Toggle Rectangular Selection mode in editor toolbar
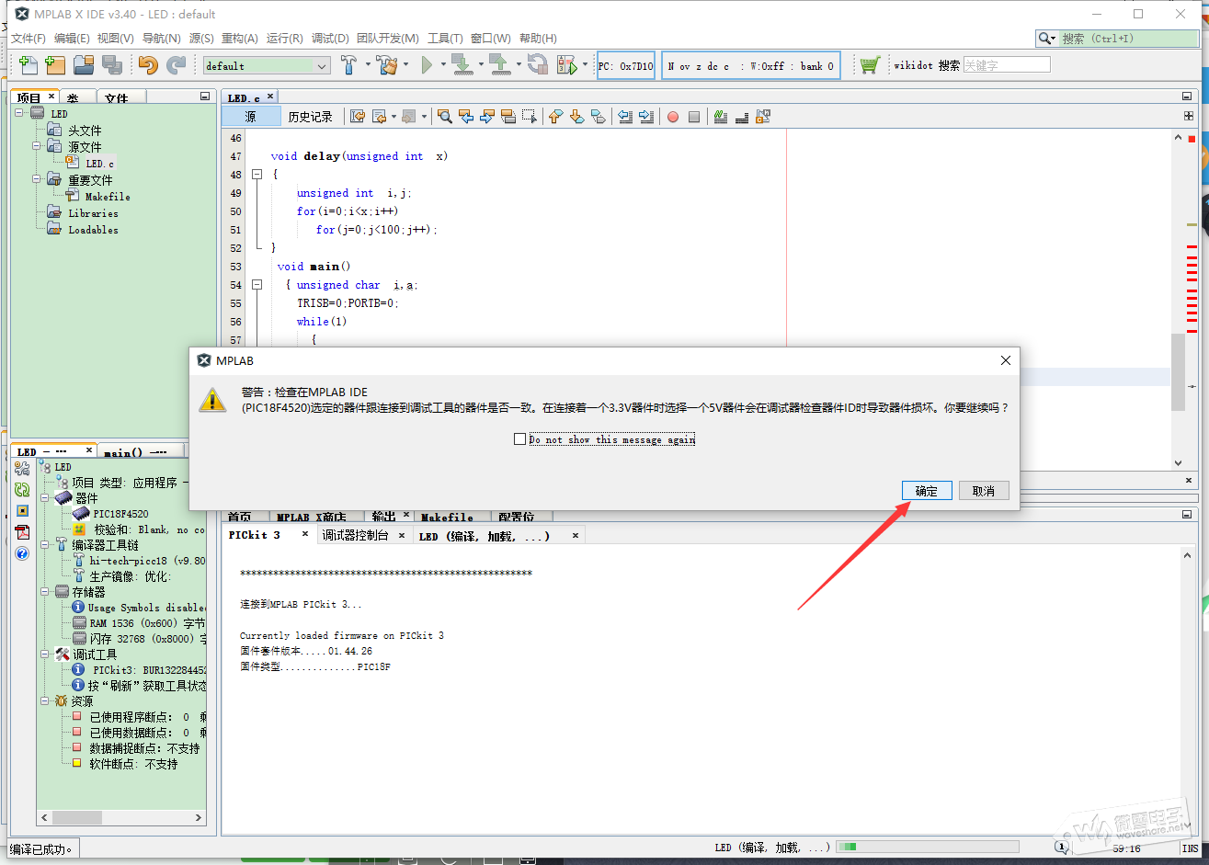The height and width of the screenshot is (865, 1209). pyautogui.click(x=530, y=117)
